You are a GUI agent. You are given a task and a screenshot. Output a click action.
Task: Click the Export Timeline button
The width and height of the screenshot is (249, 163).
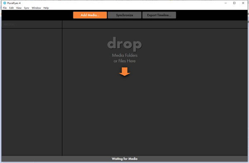pos(159,15)
